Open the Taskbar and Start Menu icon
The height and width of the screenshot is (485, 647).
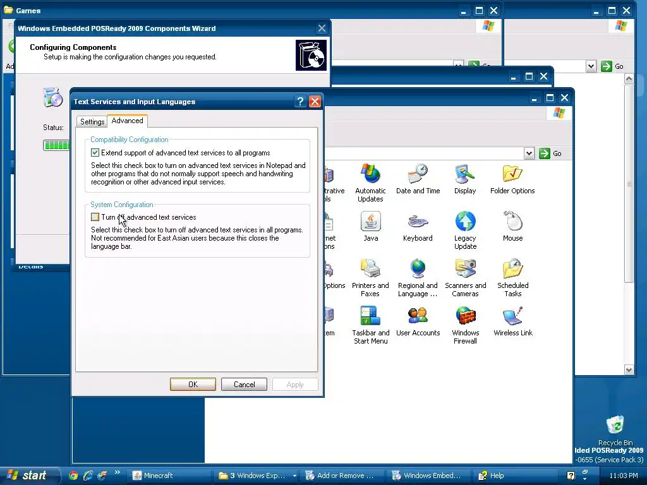pos(370,325)
